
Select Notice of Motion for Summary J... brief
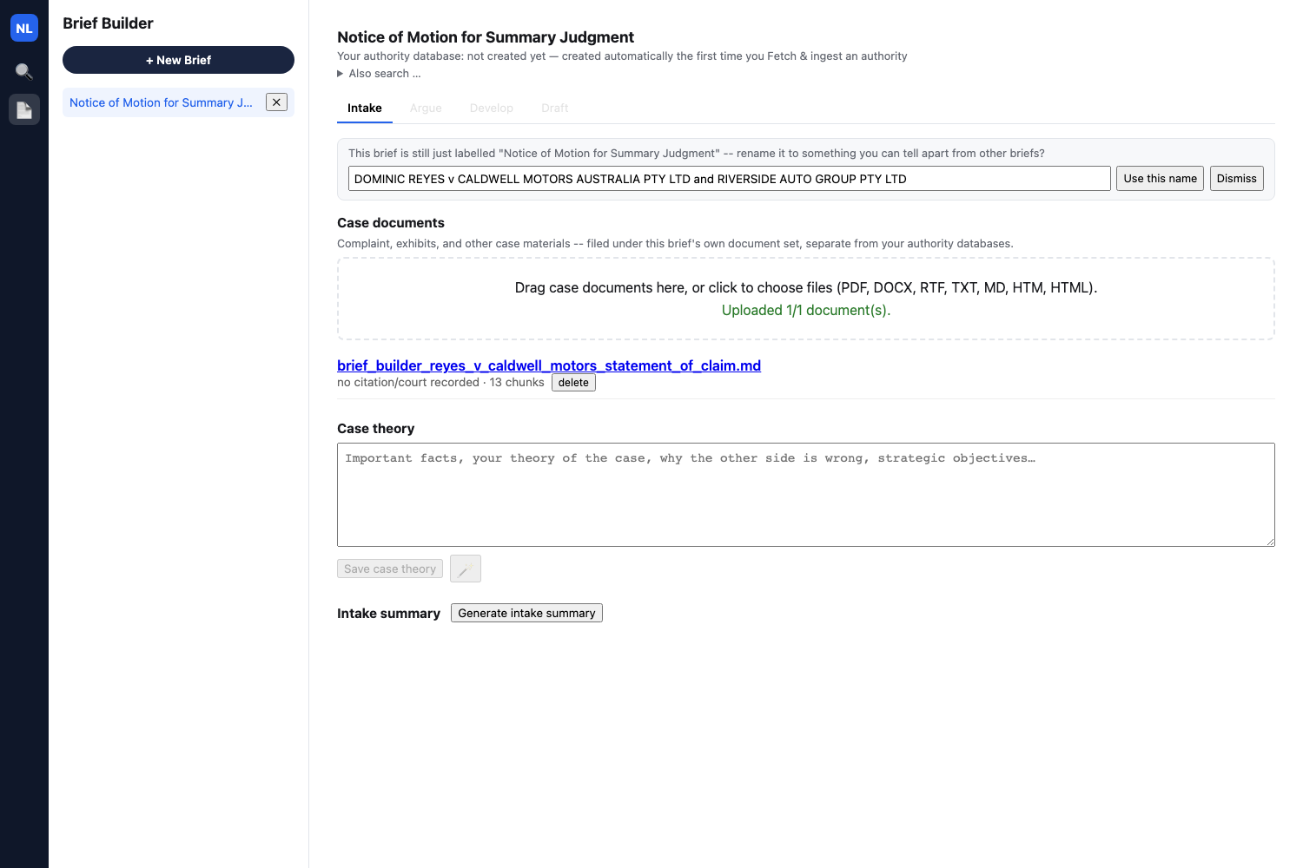pos(162,102)
